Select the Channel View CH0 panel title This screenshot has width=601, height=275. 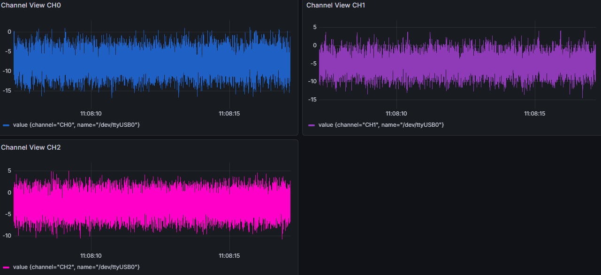[x=31, y=5]
